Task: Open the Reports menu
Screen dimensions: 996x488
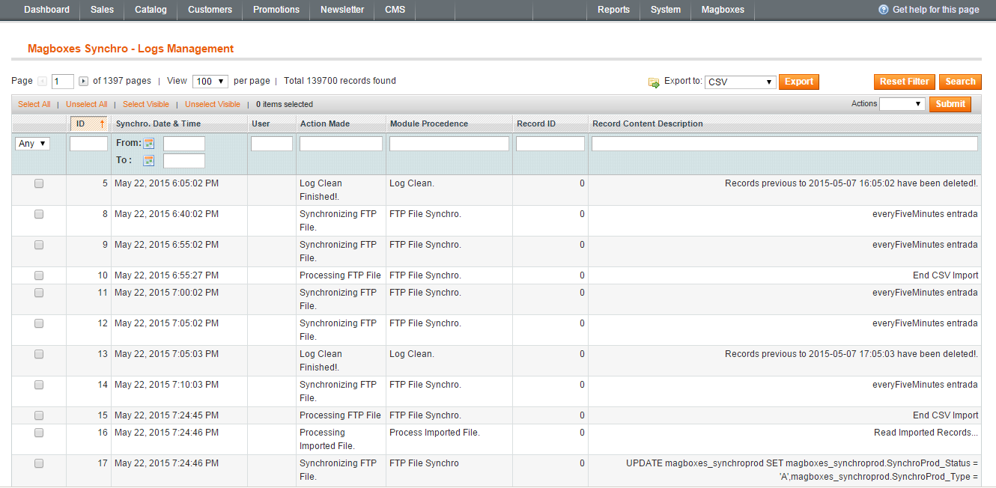Action: click(x=613, y=10)
